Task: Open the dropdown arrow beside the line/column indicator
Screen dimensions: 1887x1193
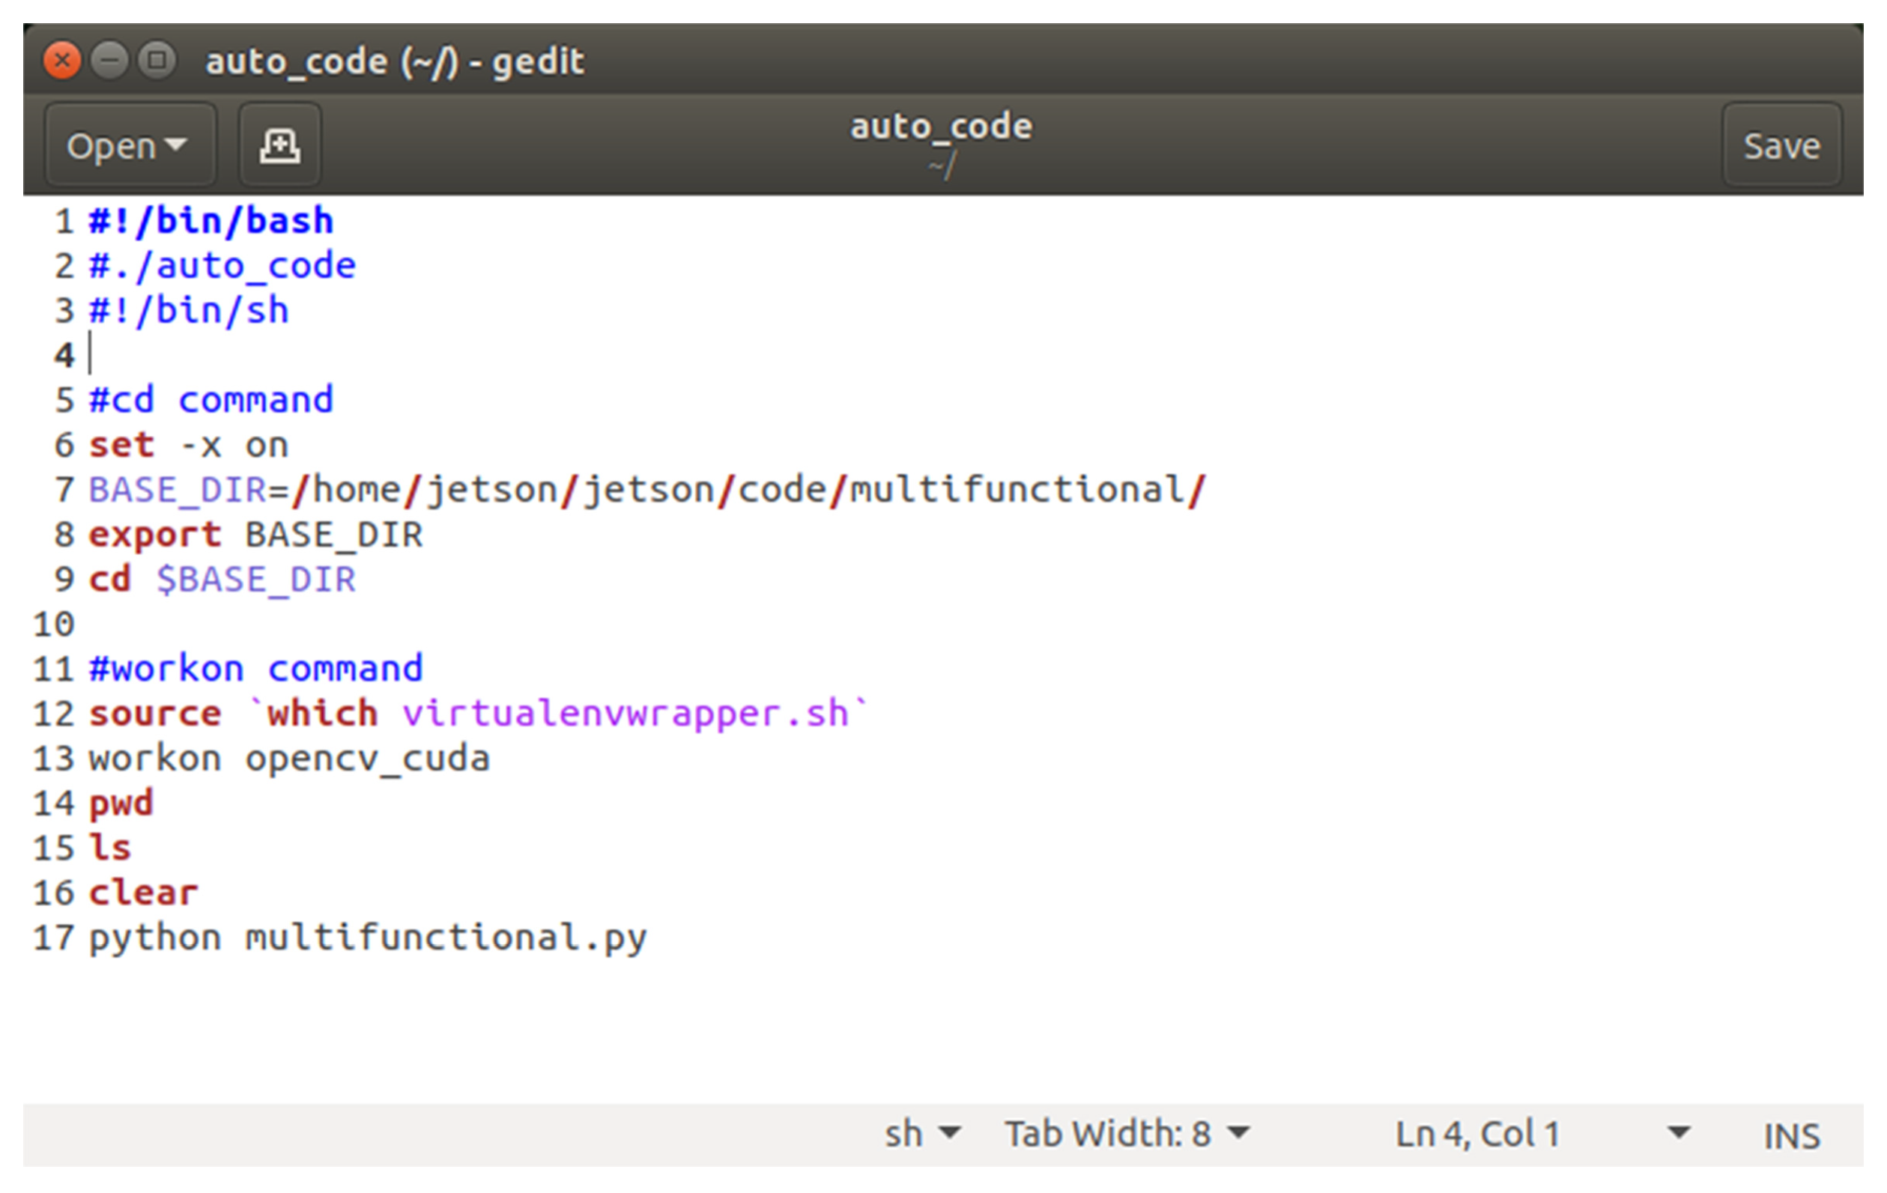Action: click(1678, 1132)
